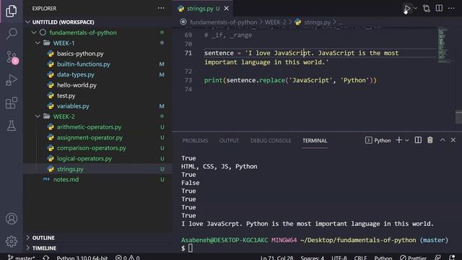
Task: Switch to the DEBUG CONSOLE tab
Action: [271, 141]
